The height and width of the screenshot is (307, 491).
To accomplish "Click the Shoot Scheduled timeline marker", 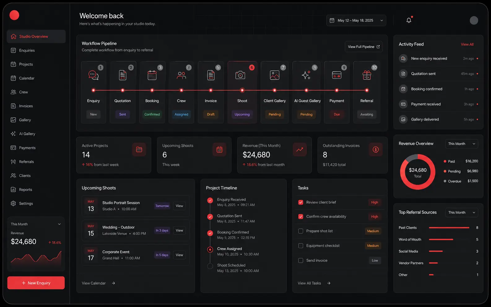I will [x=210, y=266].
